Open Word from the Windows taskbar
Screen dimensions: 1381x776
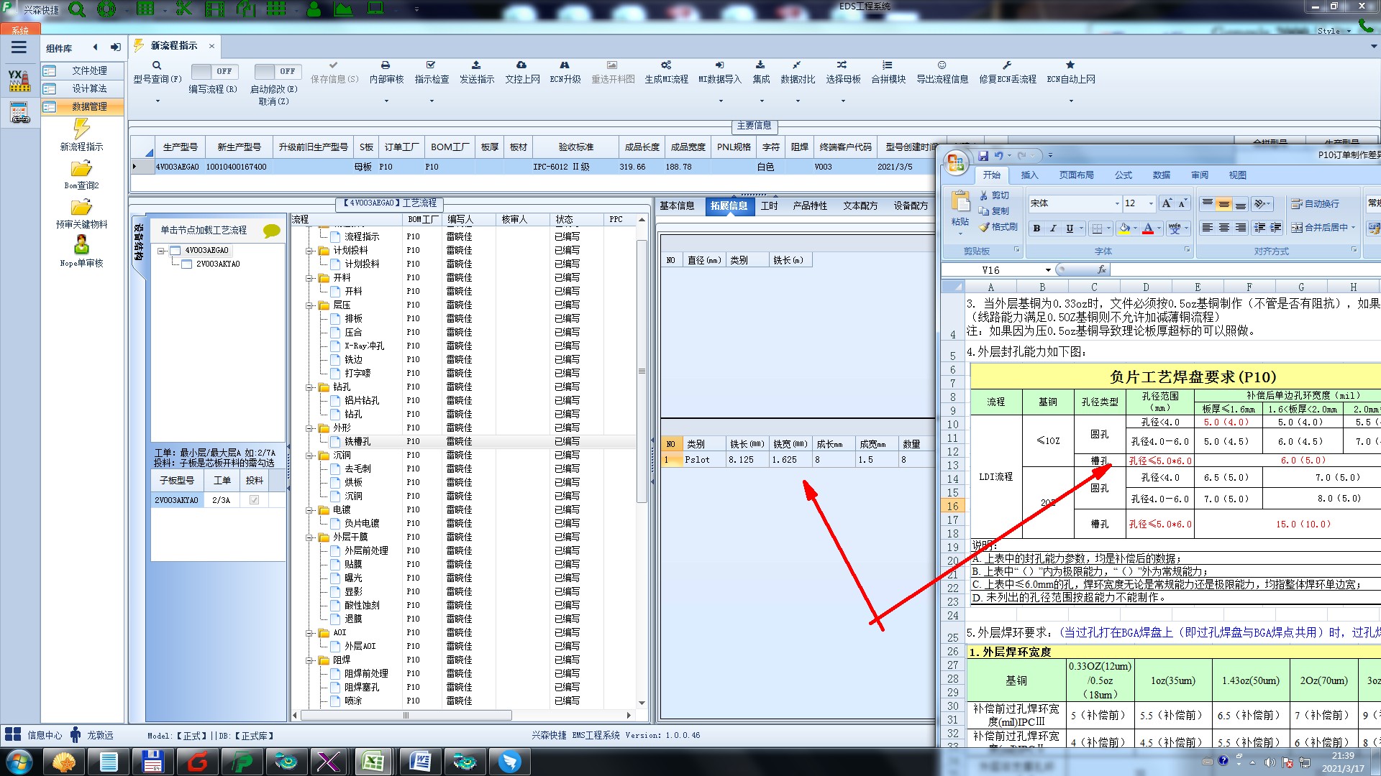(x=419, y=761)
